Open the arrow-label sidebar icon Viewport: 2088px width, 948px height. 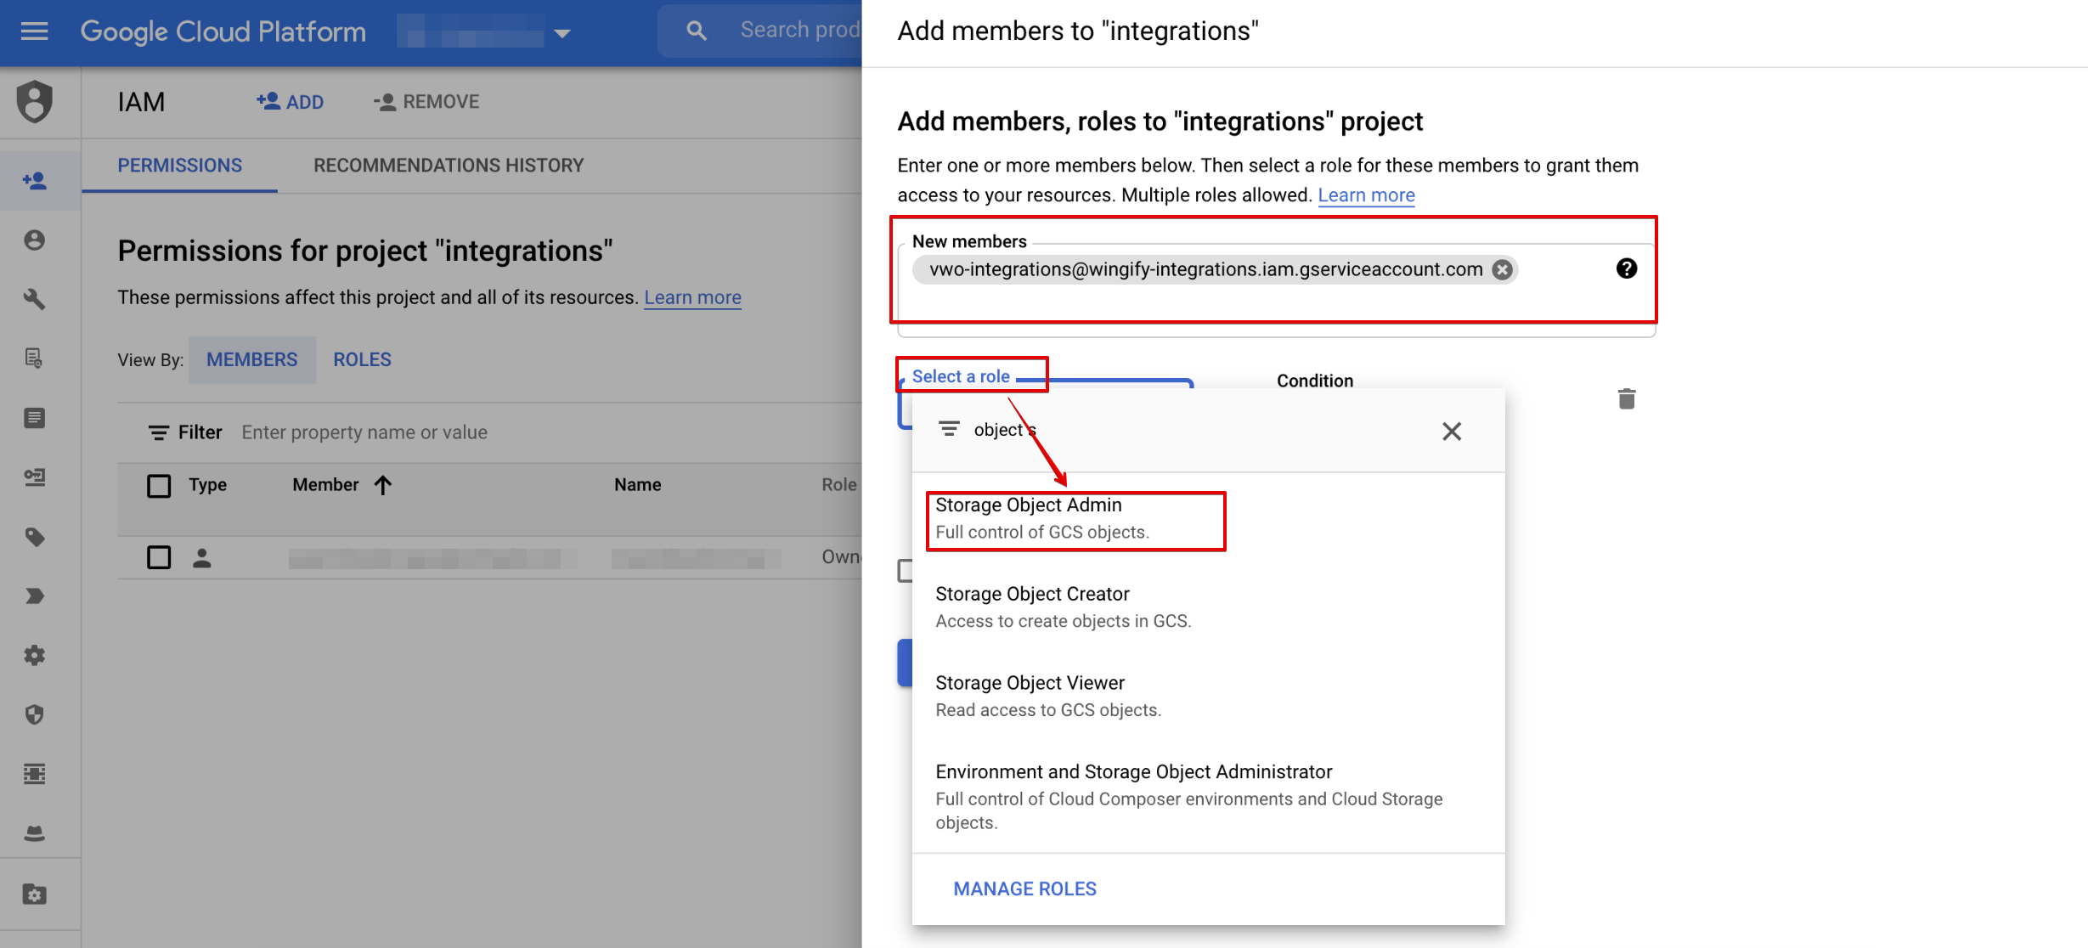34,596
